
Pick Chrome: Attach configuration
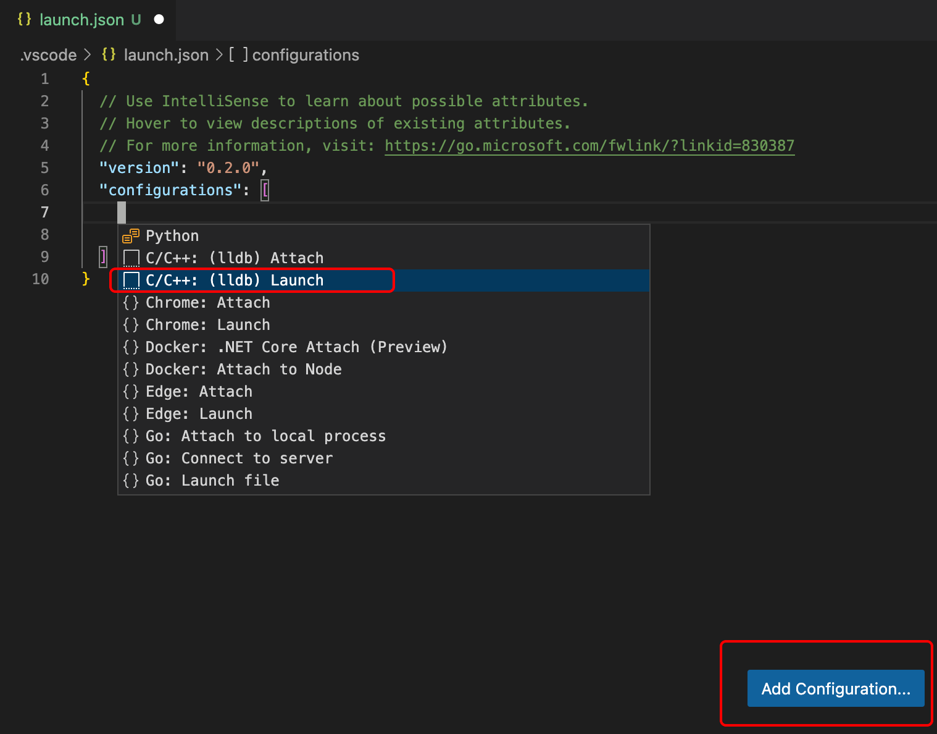tap(383, 303)
